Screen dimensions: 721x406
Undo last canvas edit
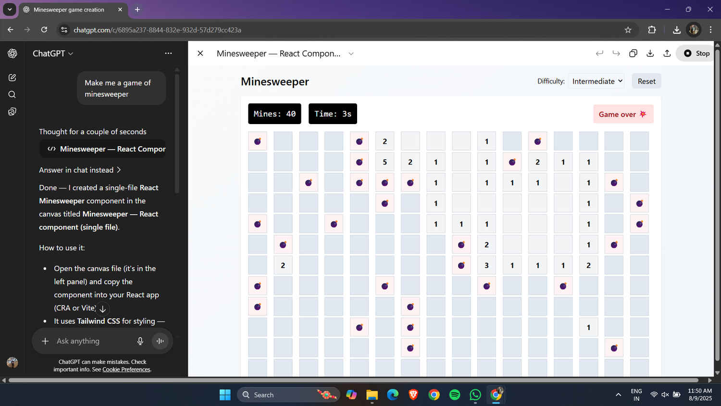coord(599,53)
